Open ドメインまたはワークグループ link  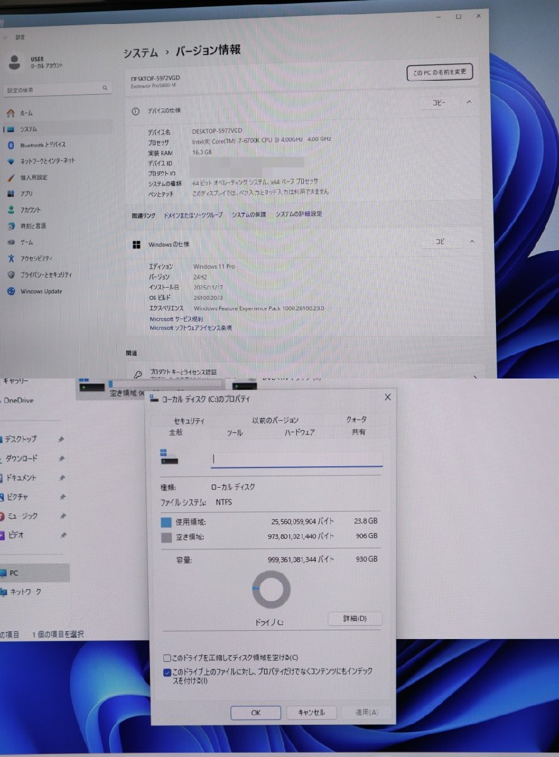coord(193,214)
